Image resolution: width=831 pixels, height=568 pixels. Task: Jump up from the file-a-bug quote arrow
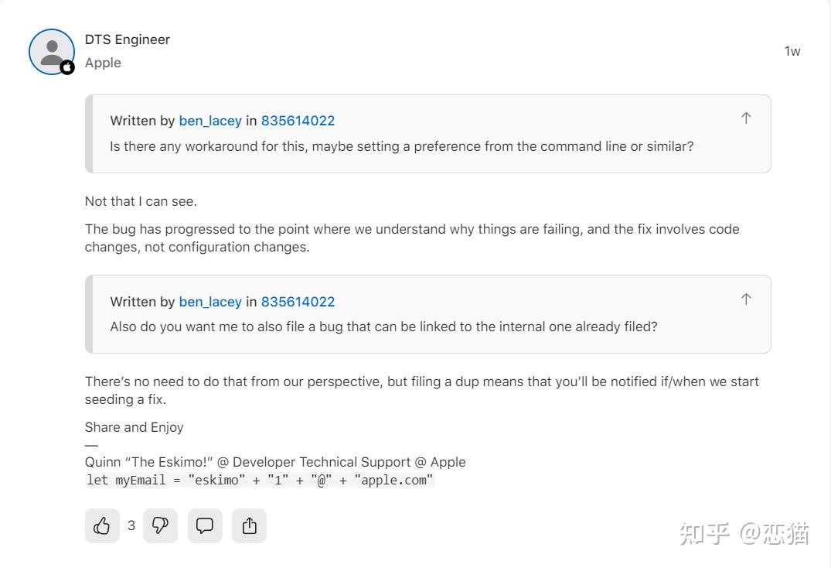point(745,299)
